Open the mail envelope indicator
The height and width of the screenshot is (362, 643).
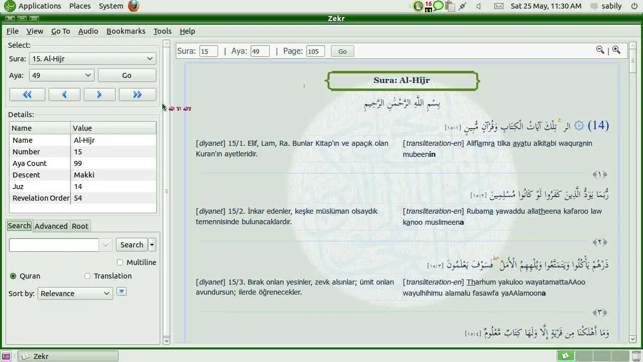pos(498,6)
